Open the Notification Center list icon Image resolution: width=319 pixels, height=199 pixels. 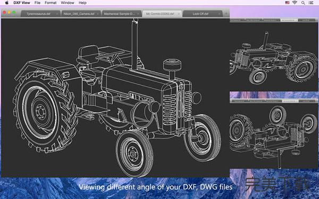(311, 3)
